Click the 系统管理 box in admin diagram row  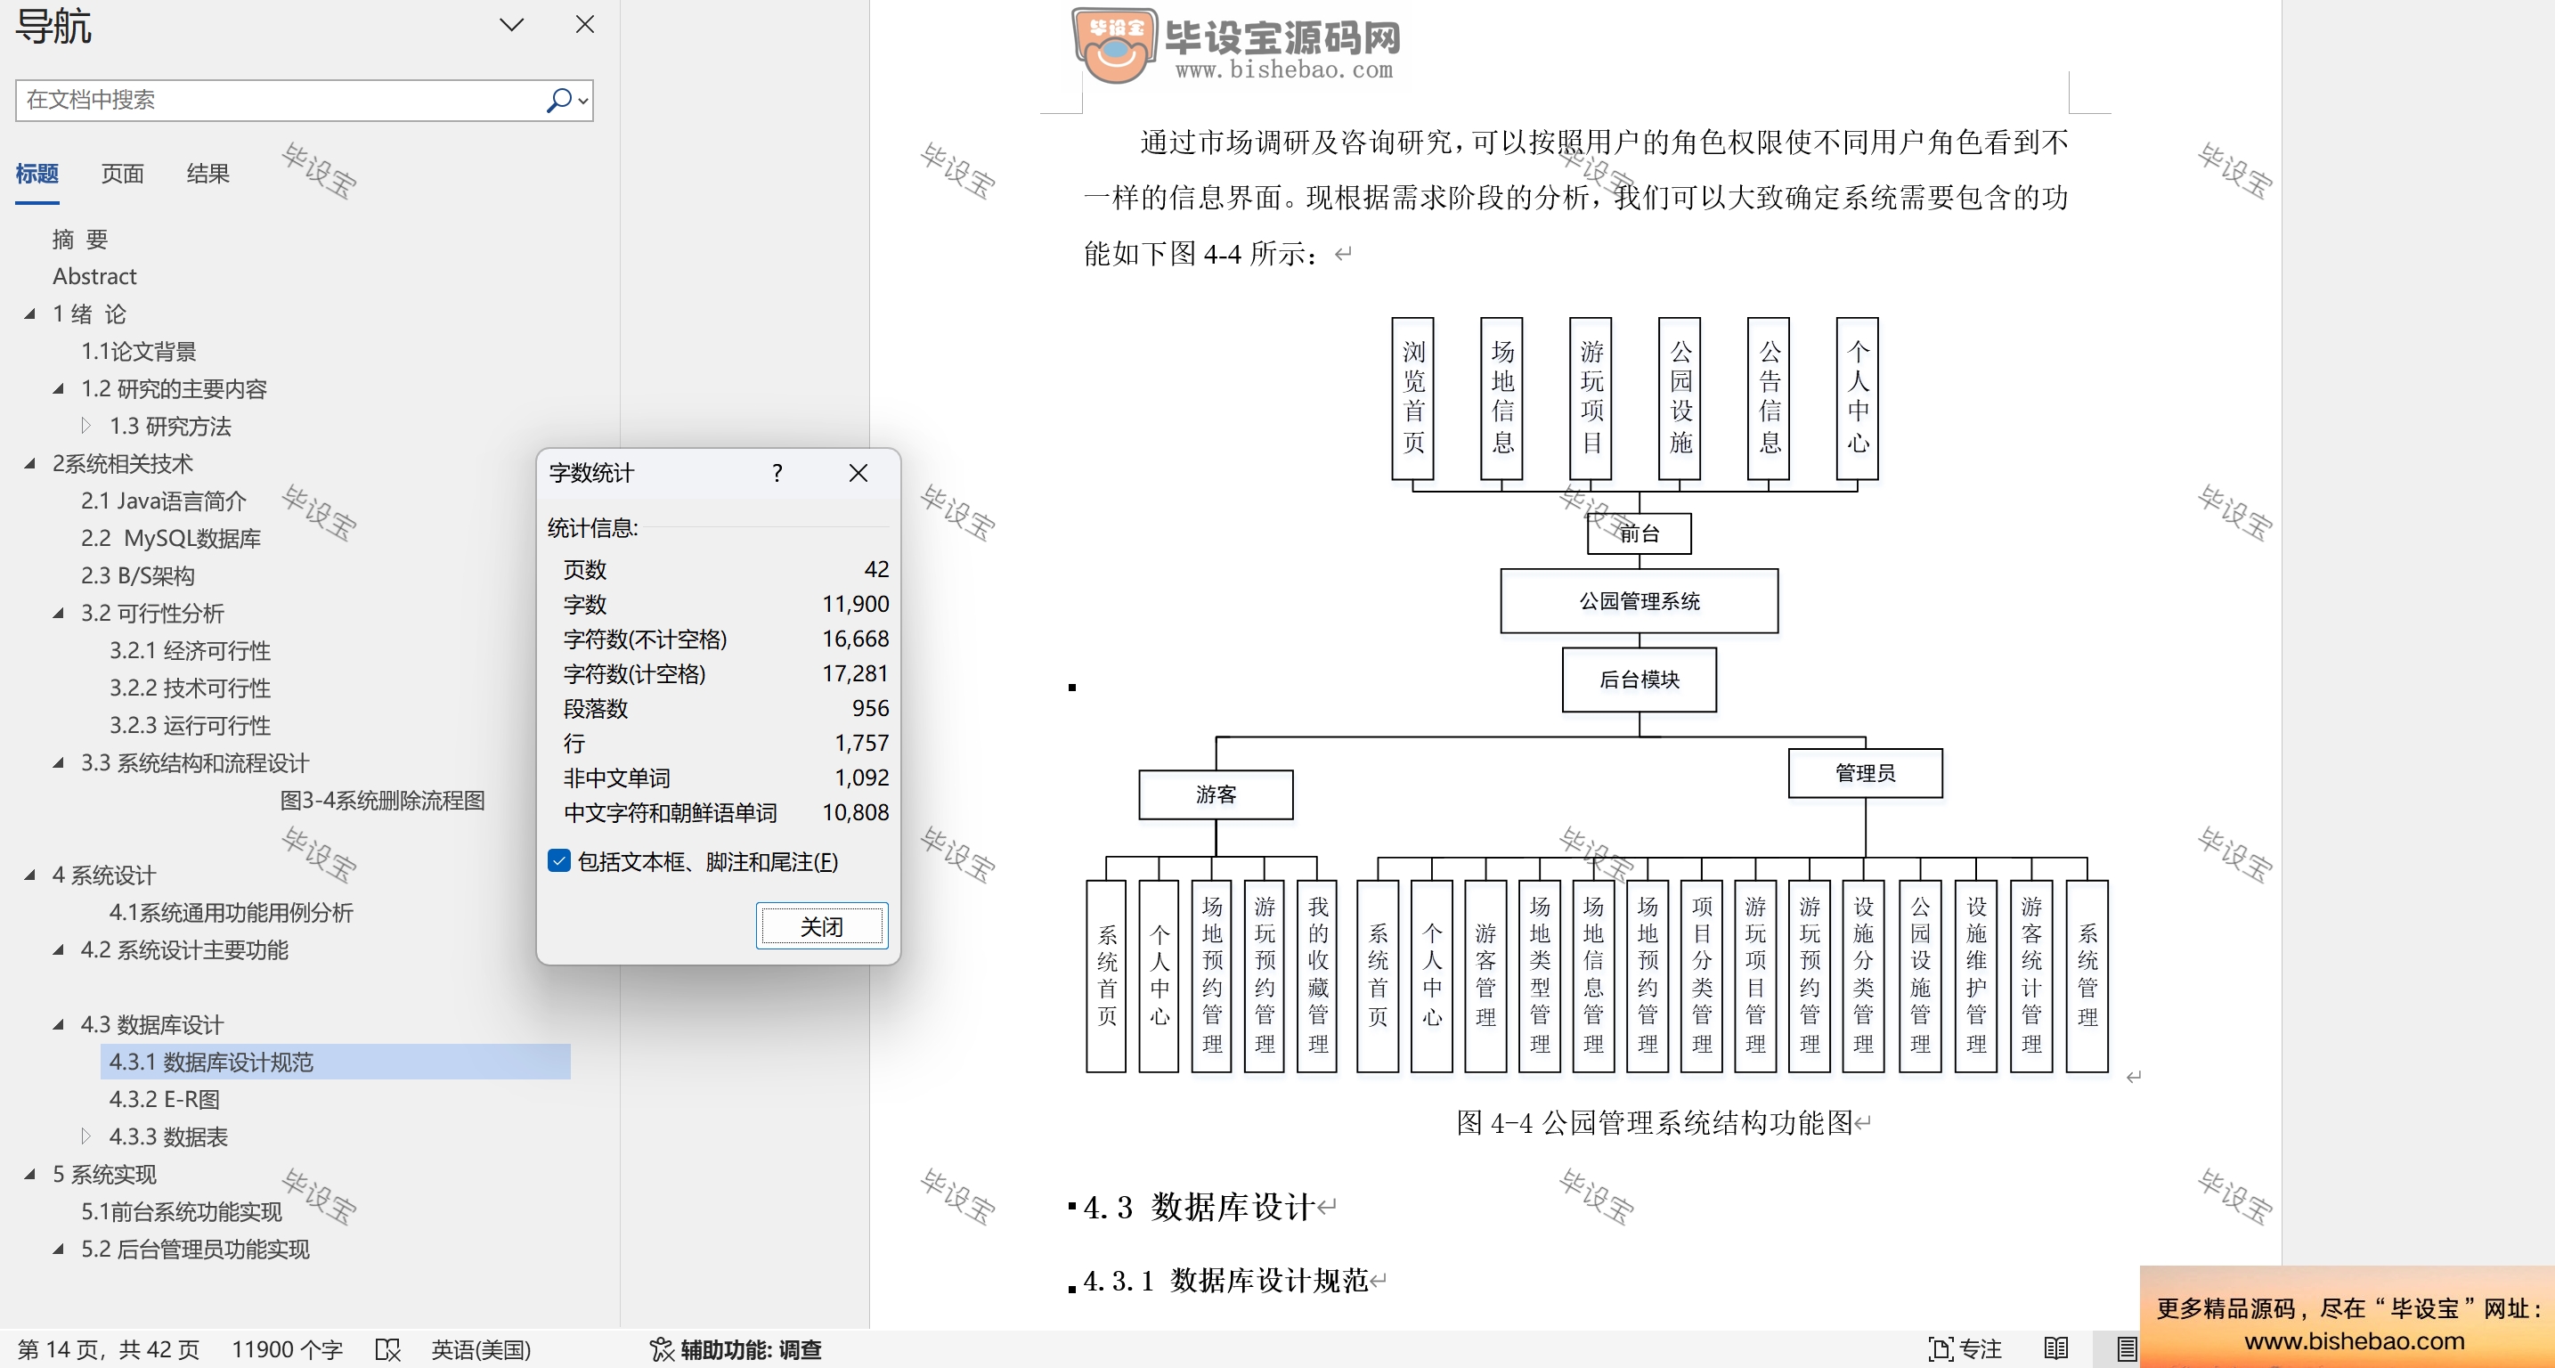point(2087,976)
